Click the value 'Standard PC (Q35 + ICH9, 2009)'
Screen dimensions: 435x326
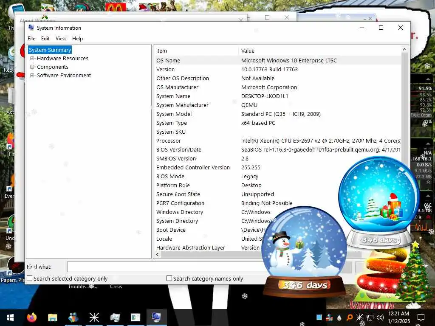(x=281, y=114)
